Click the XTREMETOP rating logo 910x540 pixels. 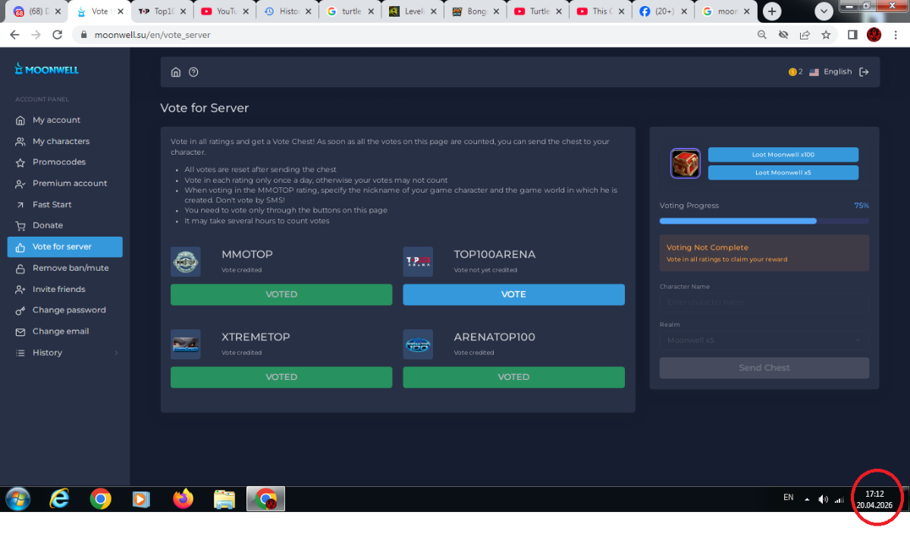tap(185, 344)
